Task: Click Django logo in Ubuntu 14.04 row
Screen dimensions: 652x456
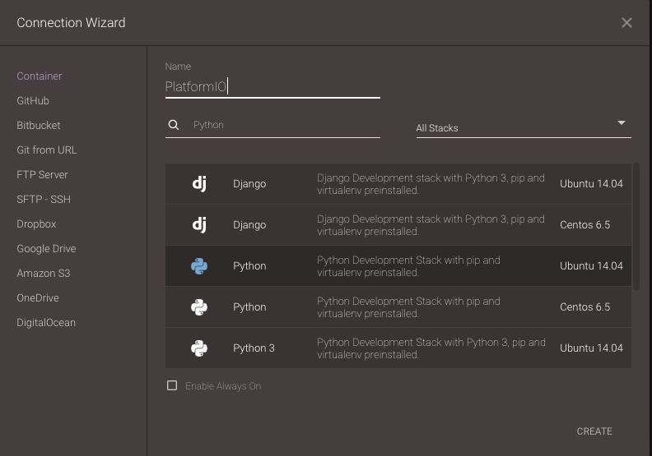Action: point(199,183)
